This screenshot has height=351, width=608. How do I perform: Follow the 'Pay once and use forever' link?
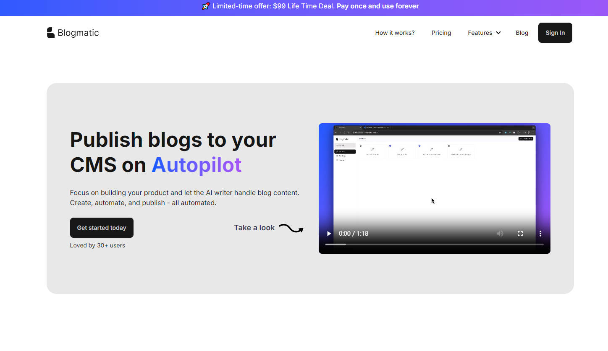(377, 6)
